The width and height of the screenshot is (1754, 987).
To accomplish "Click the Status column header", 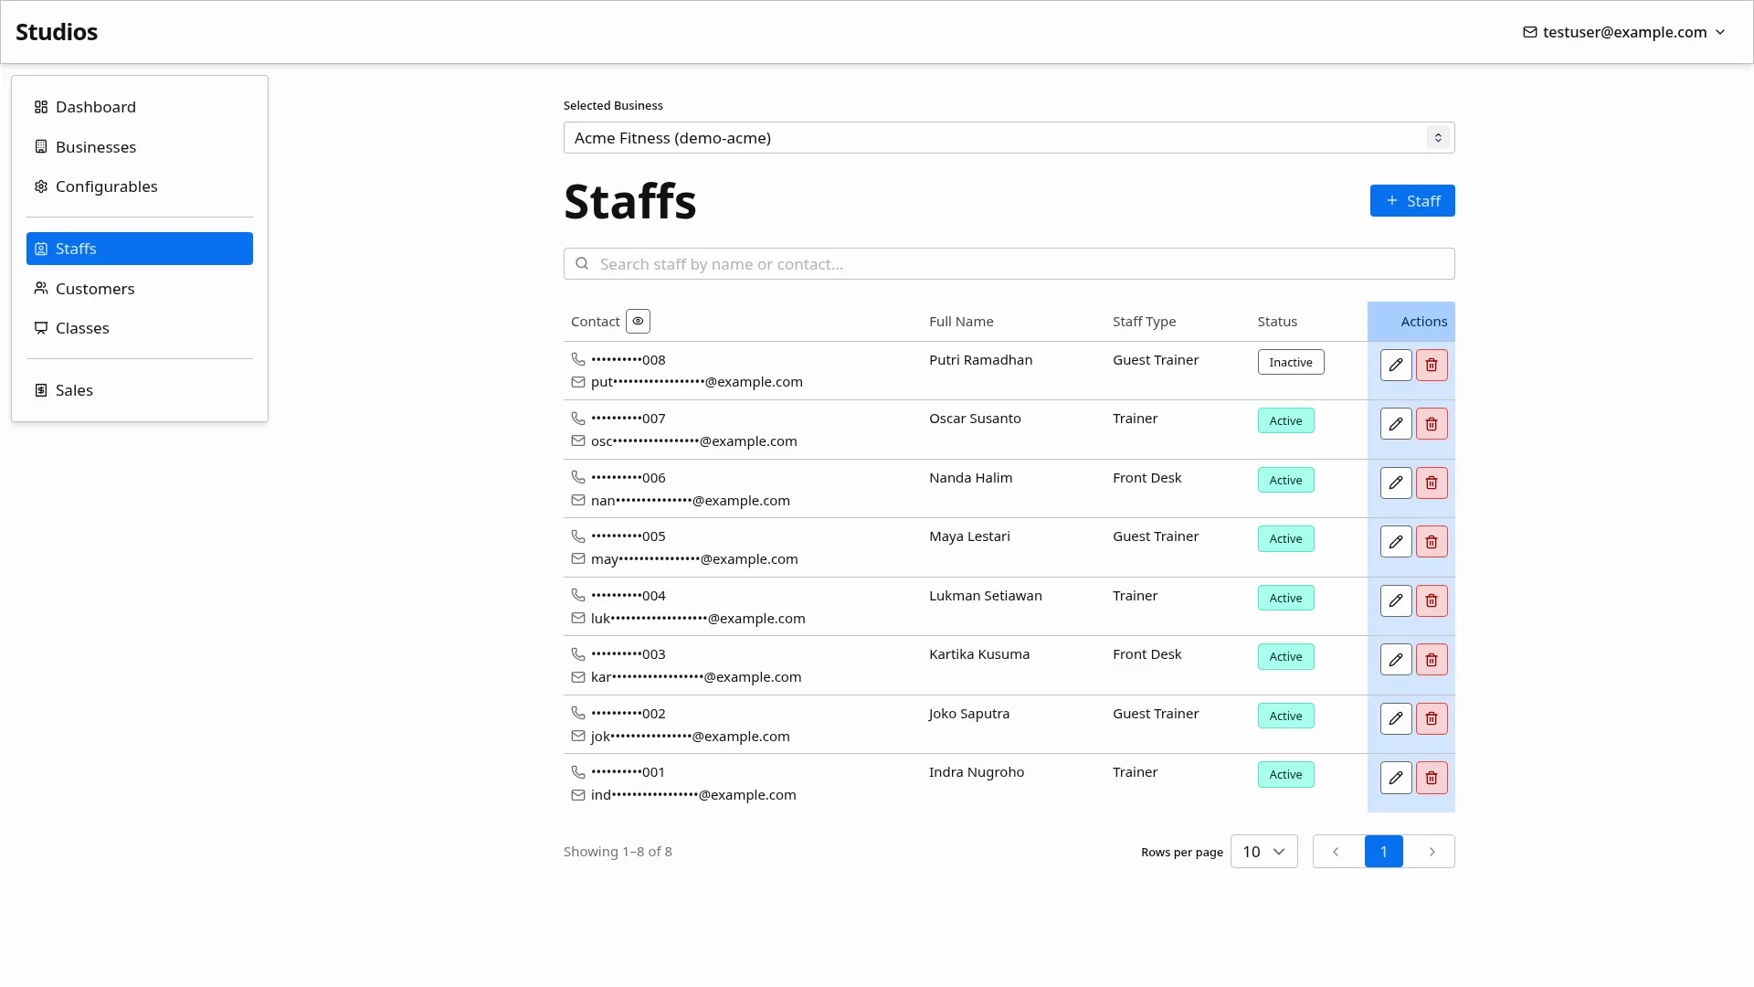I will click(1277, 322).
